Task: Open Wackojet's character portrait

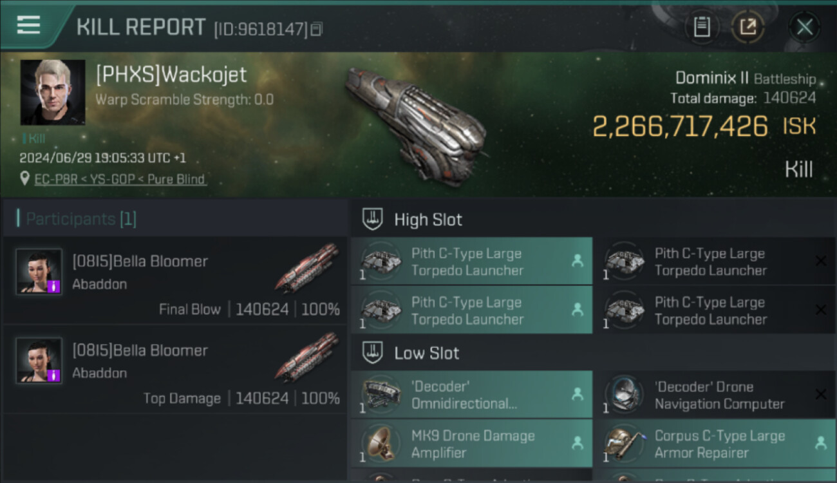Action: coord(53,92)
